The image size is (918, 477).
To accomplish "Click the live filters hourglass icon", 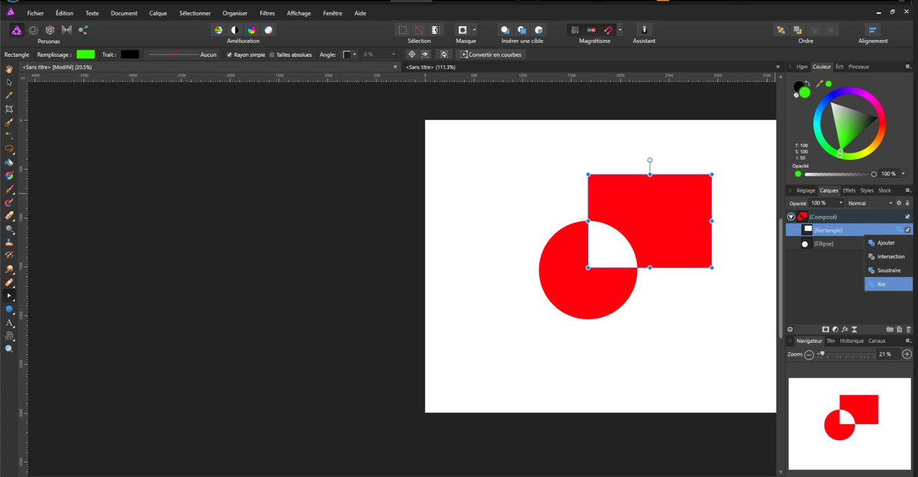I will coord(854,329).
